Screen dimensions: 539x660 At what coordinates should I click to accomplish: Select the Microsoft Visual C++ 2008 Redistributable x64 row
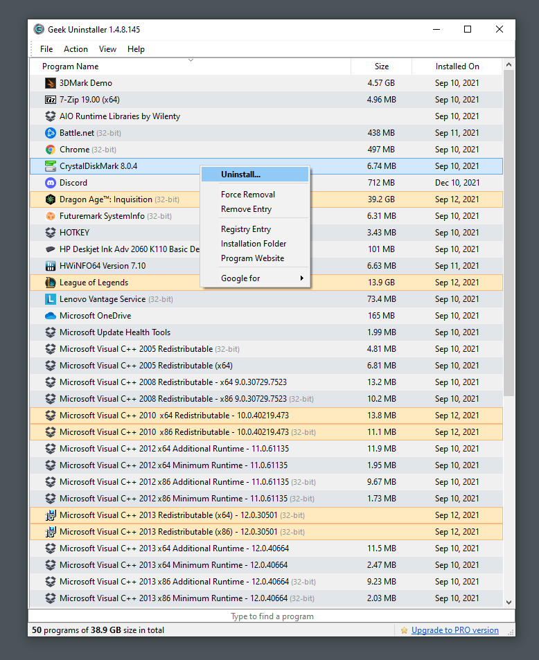[266, 382]
